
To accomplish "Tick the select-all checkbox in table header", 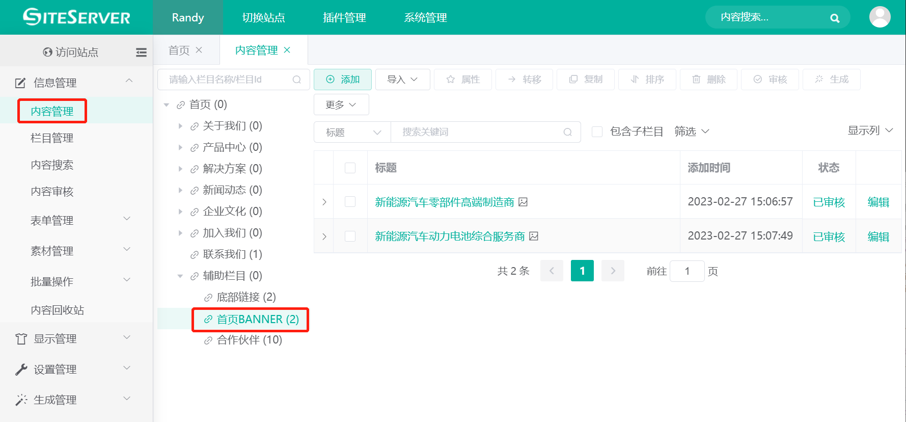I will pos(350,168).
